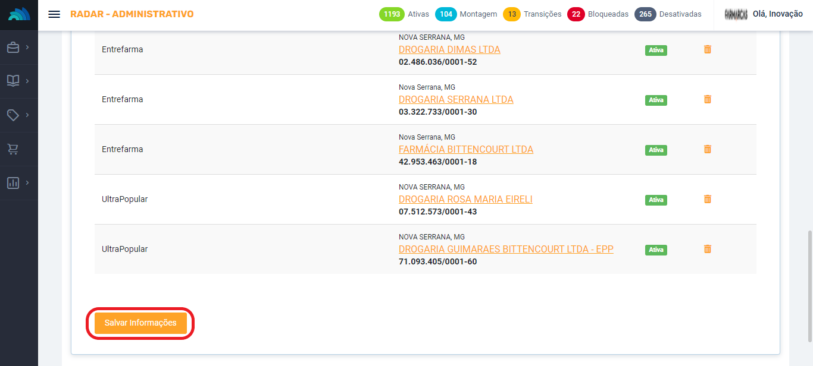Viewport: 813px width, 366px height.
Task: Delete the DROGARIA SERRANA LTDA row
Action: pos(707,99)
